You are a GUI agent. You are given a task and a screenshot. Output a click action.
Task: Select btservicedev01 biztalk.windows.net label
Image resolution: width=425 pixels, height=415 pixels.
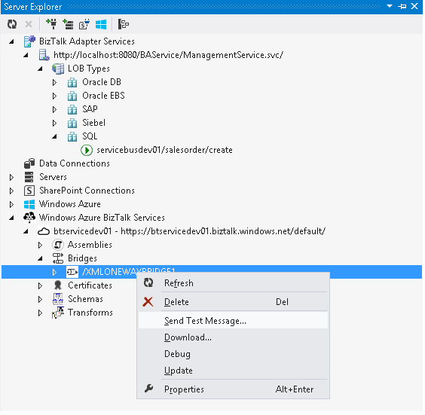(190, 232)
